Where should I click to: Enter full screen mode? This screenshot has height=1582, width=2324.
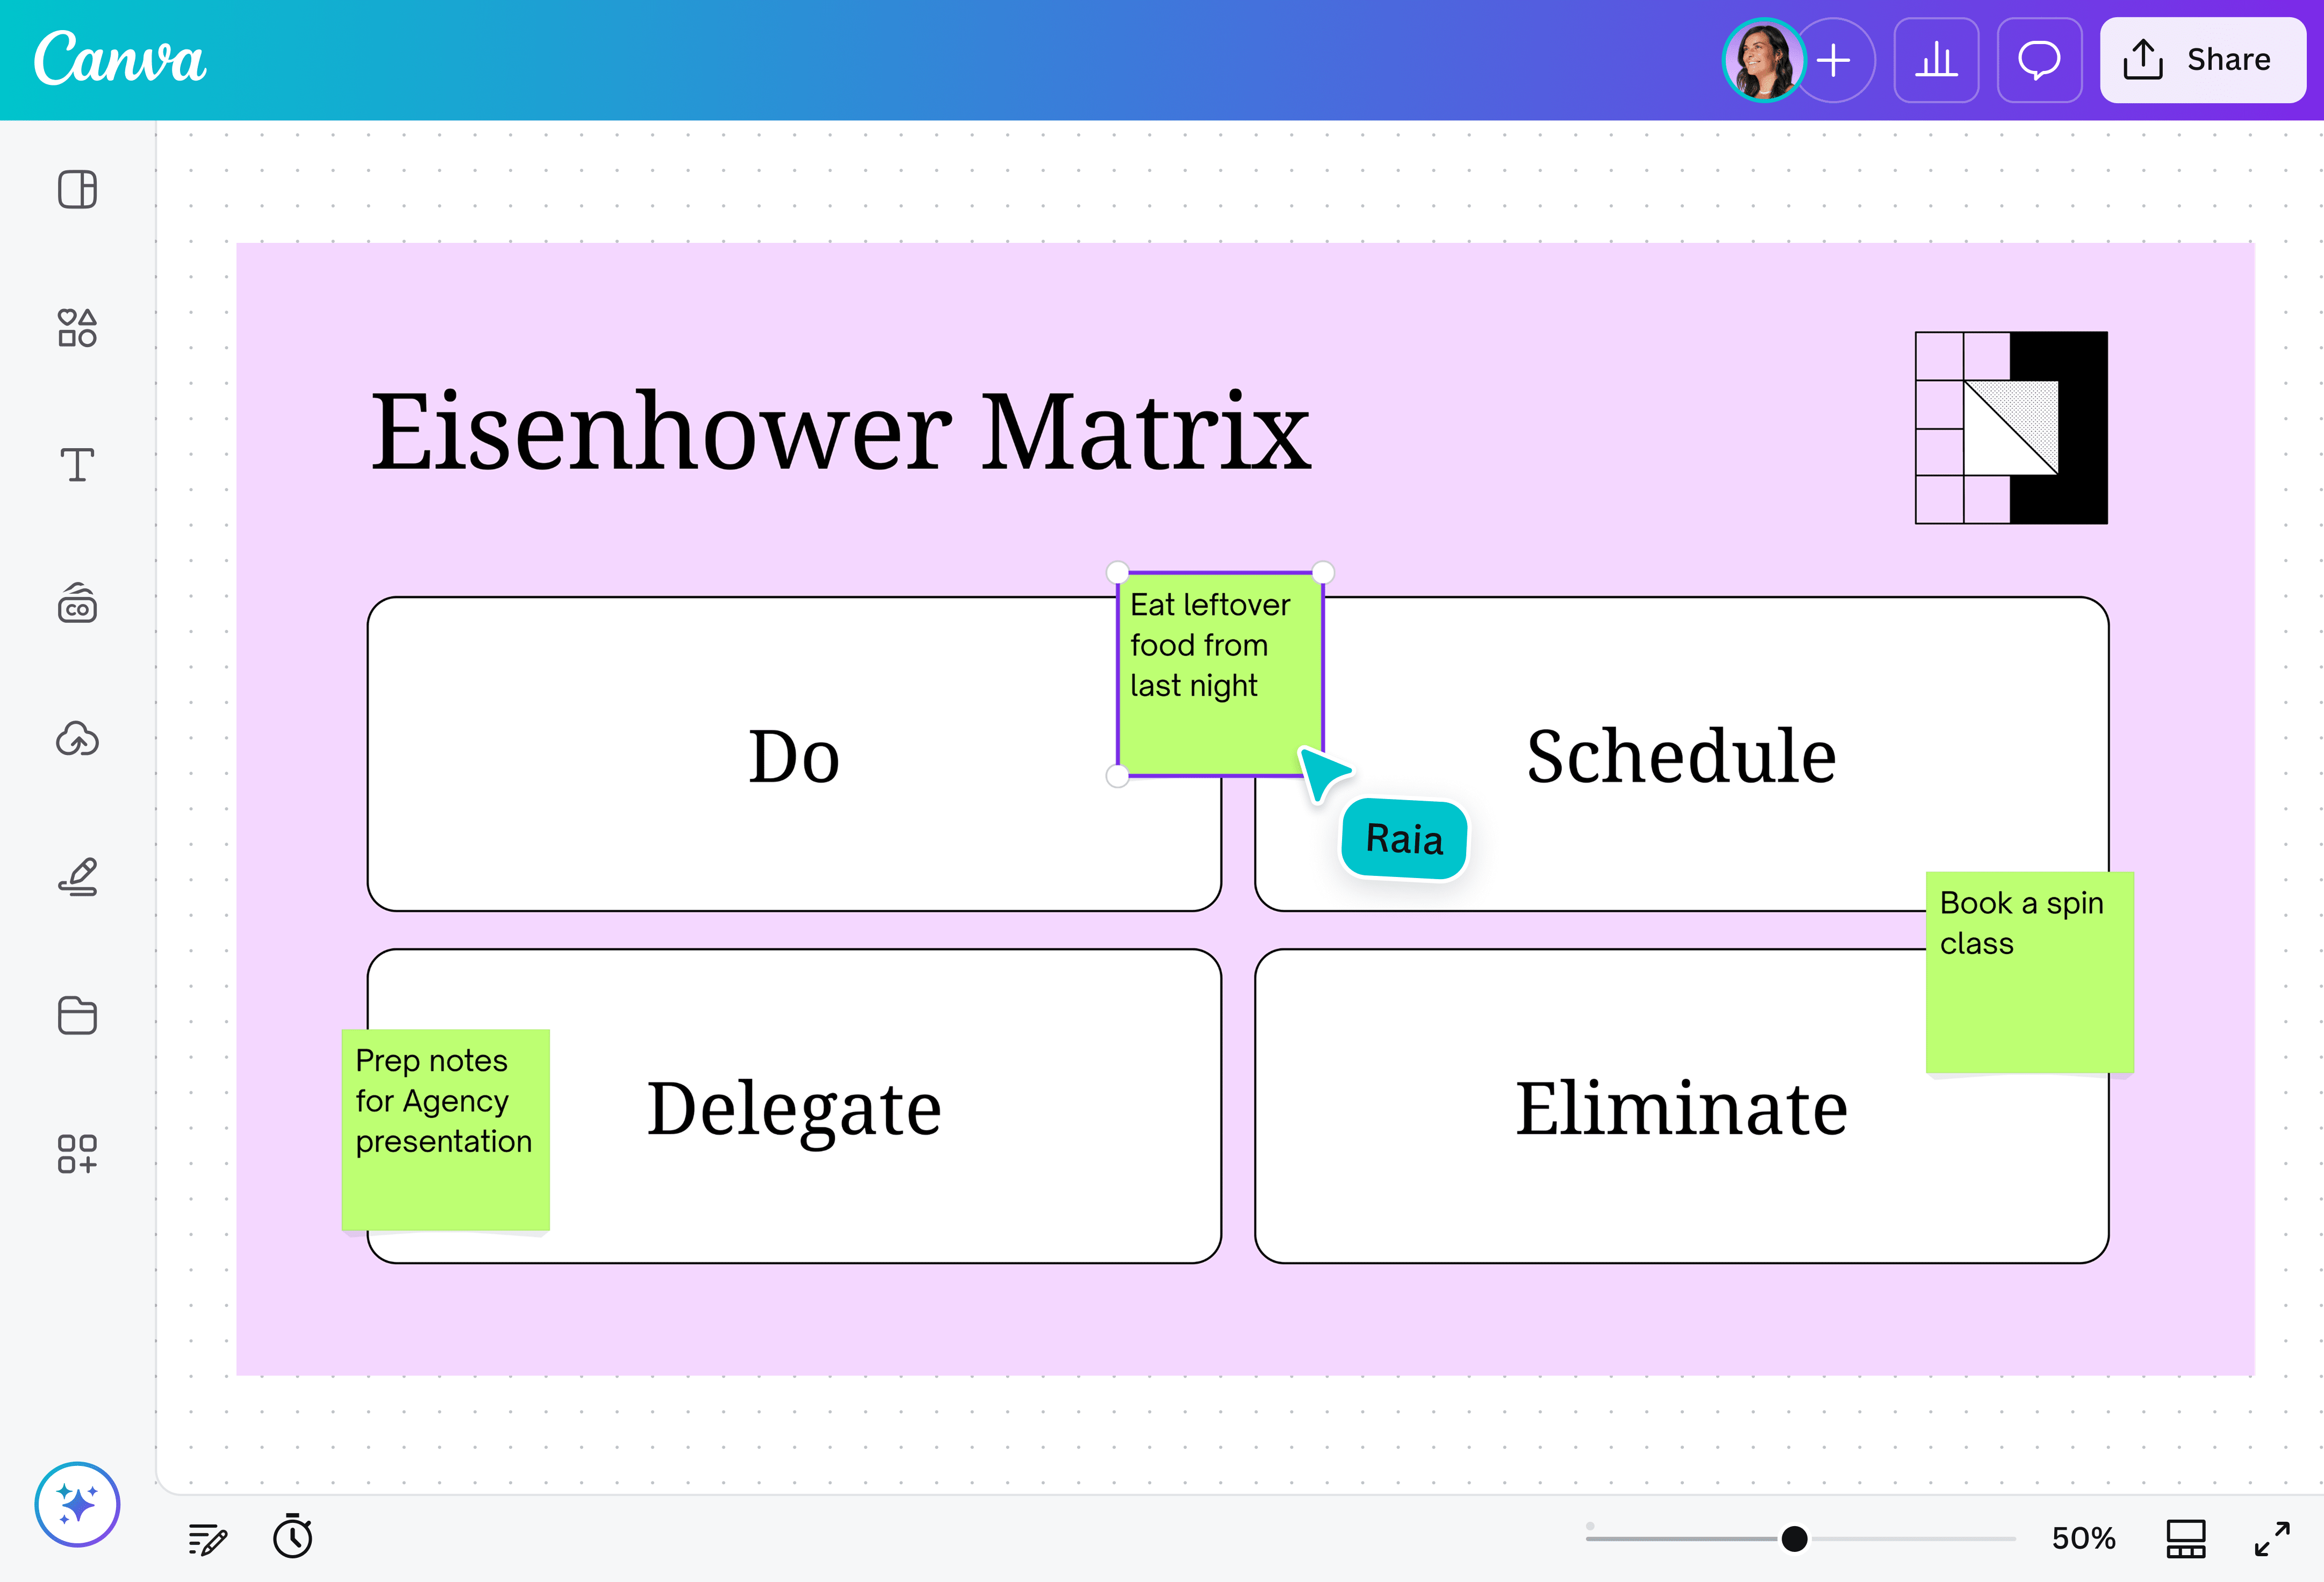point(2274,1538)
